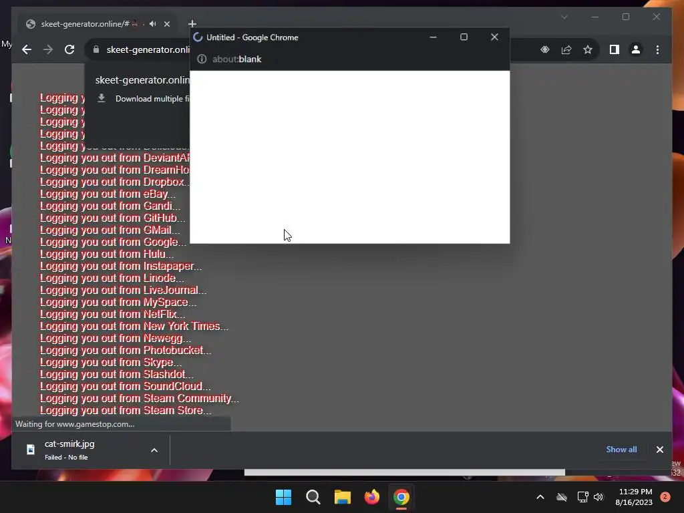Image resolution: width=684 pixels, height=513 pixels.
Task: Click 'Logging you out from Linode...' line
Action: click(x=112, y=278)
